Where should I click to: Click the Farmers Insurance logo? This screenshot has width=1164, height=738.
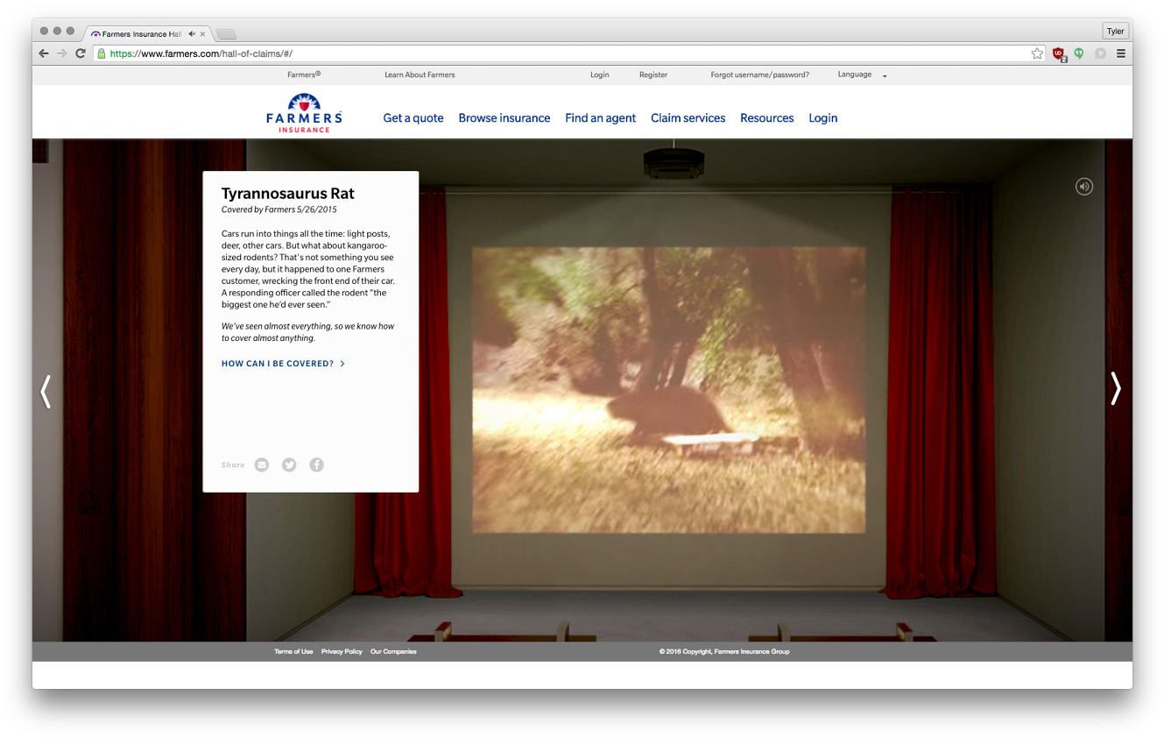pos(305,113)
